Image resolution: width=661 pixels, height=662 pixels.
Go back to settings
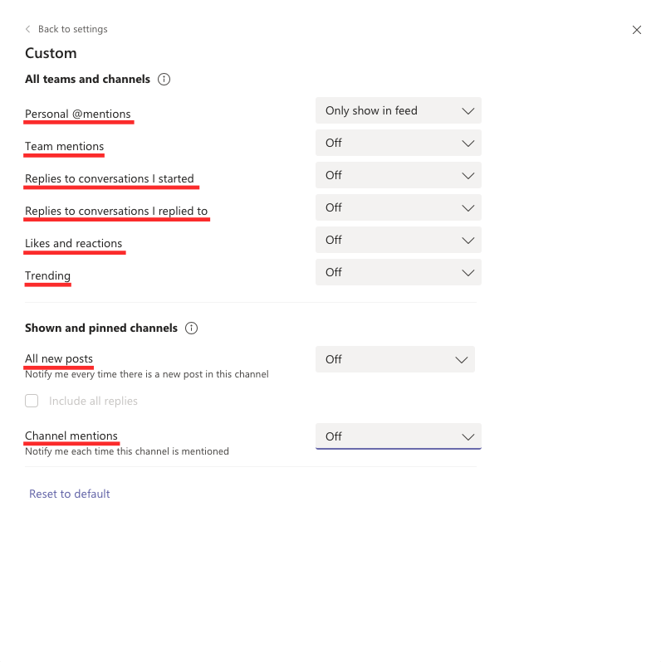point(72,29)
